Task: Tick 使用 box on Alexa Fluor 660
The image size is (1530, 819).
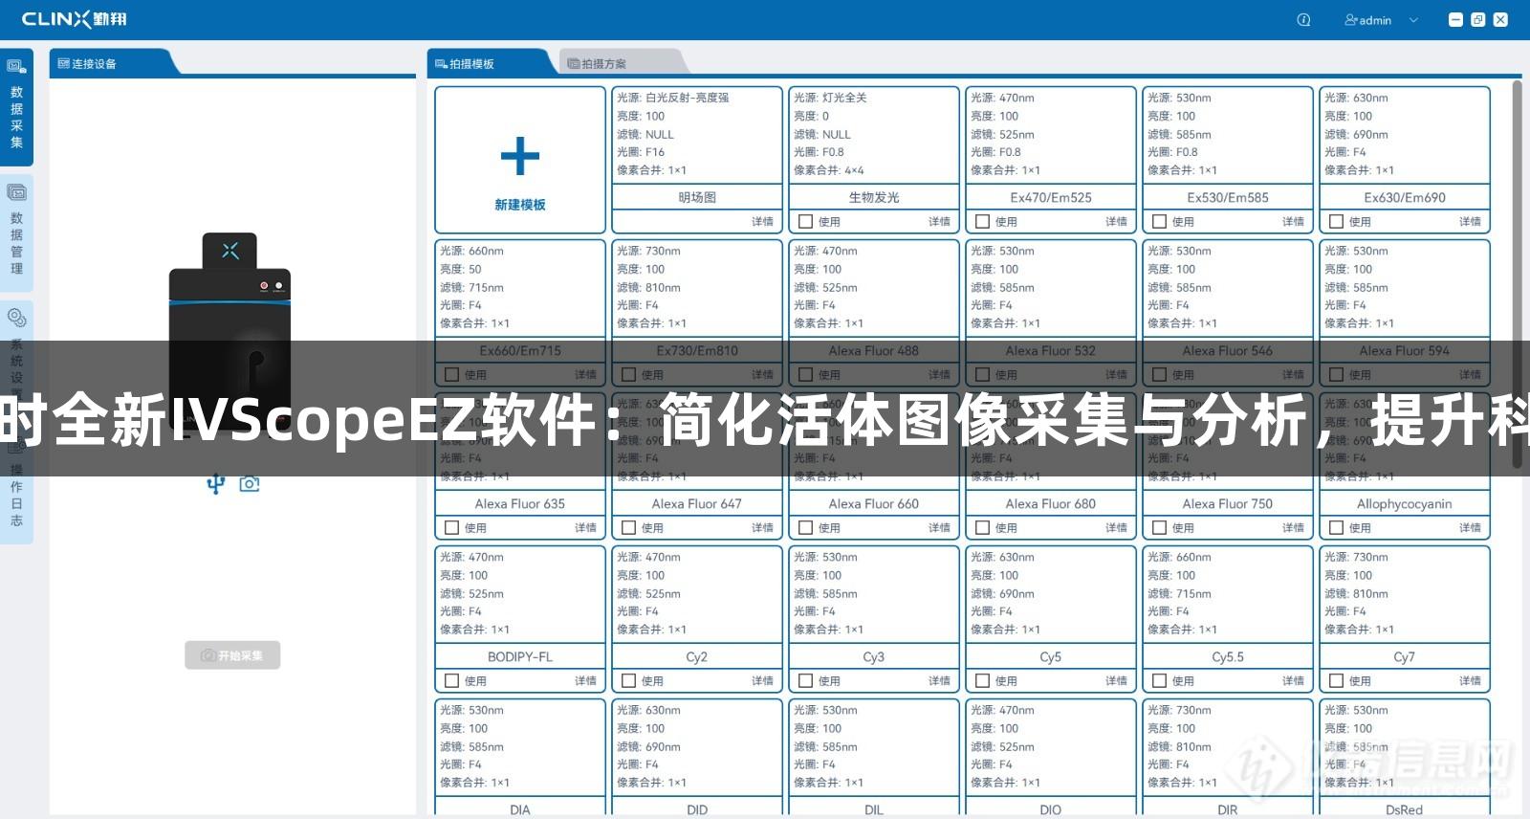Action: coord(805,527)
